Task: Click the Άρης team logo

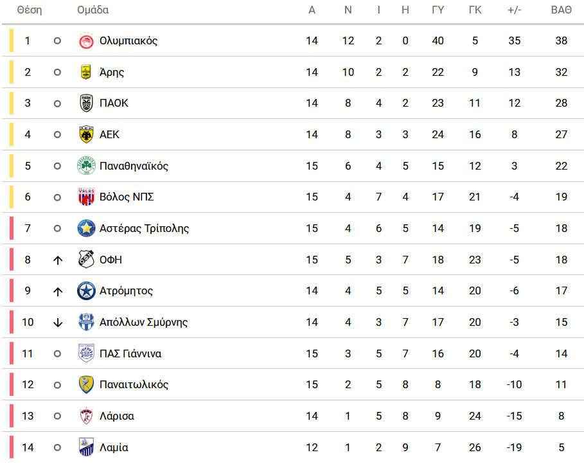Action: (86, 72)
